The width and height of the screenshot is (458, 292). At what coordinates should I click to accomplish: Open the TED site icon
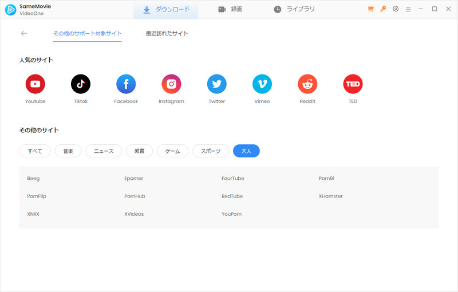click(x=353, y=84)
